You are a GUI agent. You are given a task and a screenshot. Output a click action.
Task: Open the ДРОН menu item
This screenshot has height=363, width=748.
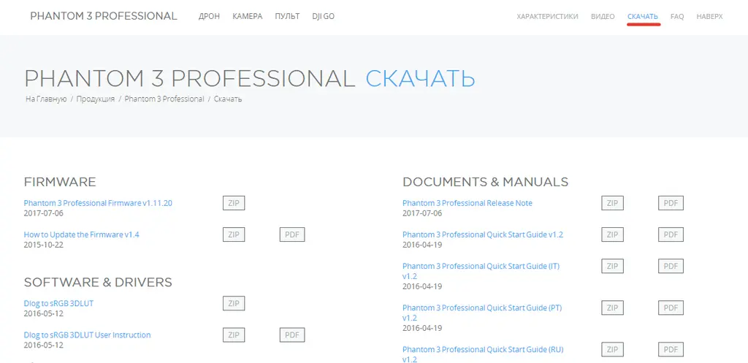[209, 16]
